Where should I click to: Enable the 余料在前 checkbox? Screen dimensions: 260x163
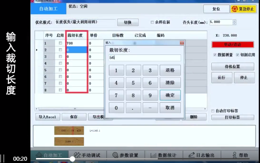tap(152, 22)
